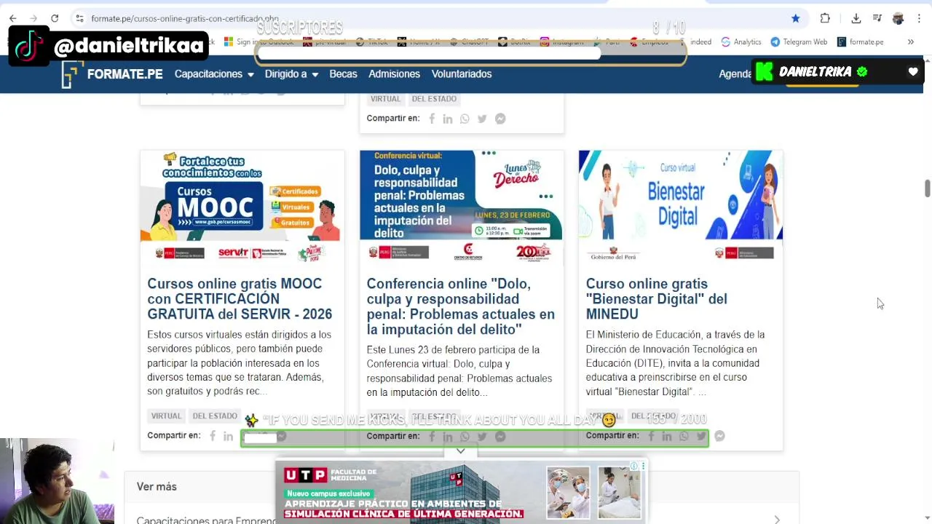Open MOOC SERVIR card description text
932x524 pixels.
point(240,363)
